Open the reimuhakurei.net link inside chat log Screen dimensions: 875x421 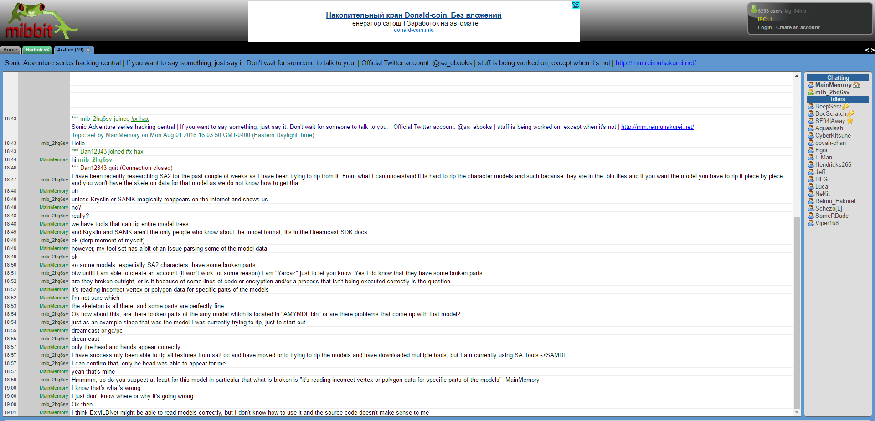[657, 127]
